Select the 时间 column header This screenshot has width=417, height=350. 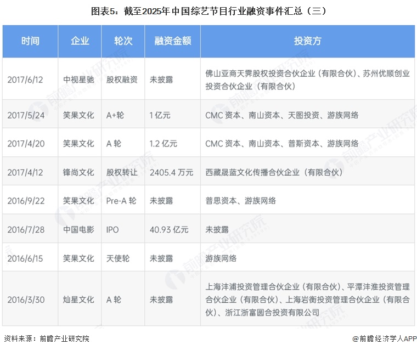[30, 41]
